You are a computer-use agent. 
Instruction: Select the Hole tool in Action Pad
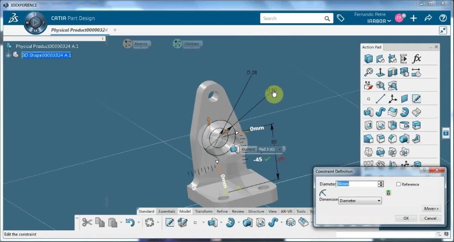click(380, 125)
